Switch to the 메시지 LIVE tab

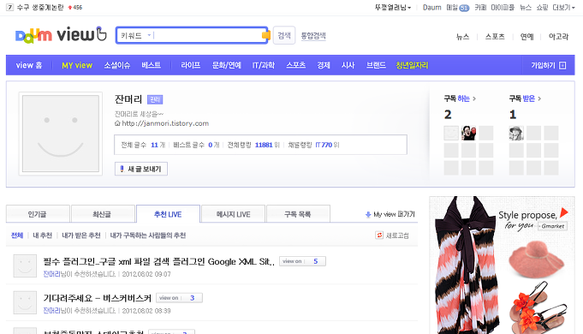(x=233, y=214)
